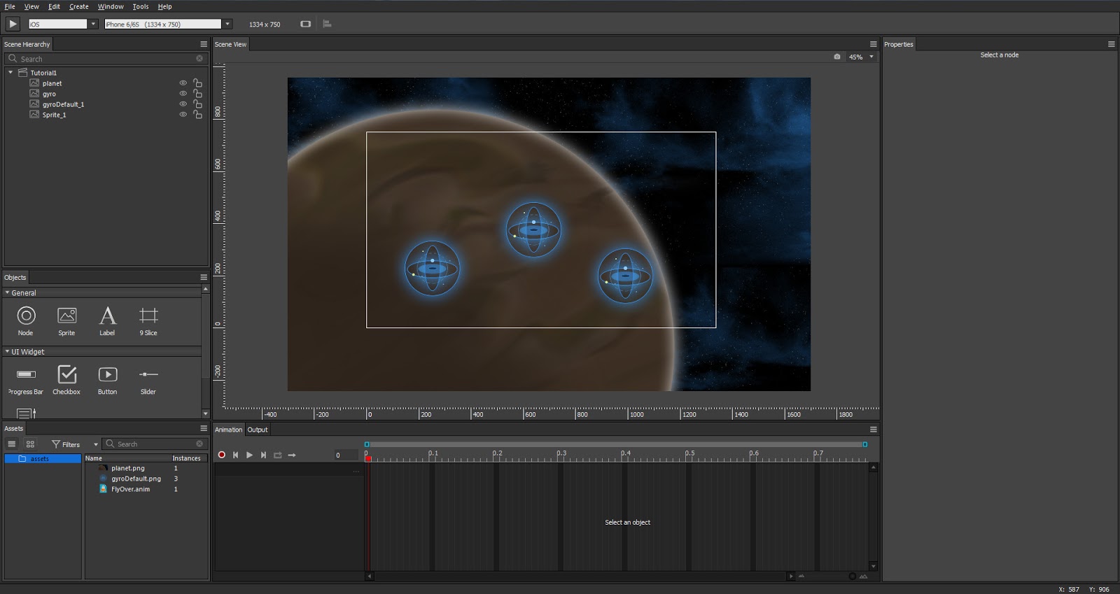Lock the Sprite_1 node
This screenshot has width=1120, height=594.
(x=197, y=114)
